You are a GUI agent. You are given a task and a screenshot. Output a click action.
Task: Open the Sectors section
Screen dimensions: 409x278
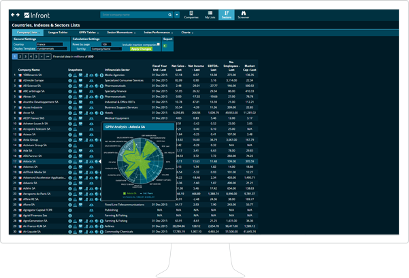point(227,14)
